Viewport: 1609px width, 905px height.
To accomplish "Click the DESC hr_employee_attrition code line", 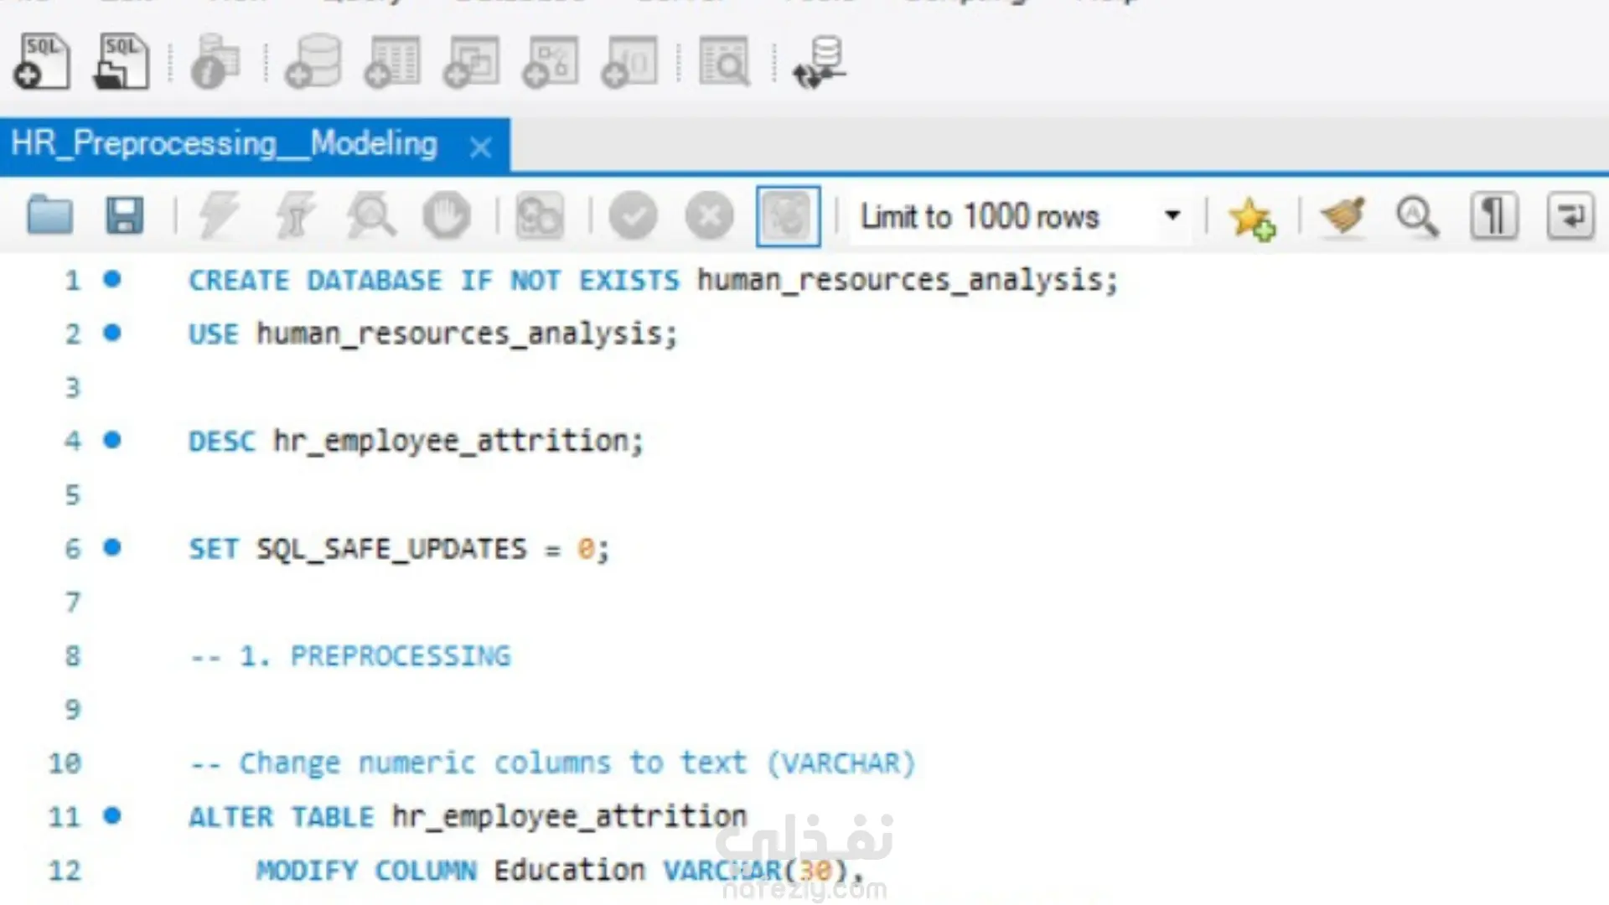I will click(x=416, y=441).
